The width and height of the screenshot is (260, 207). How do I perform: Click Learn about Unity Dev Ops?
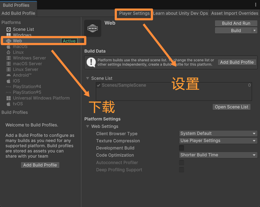pos(181,13)
